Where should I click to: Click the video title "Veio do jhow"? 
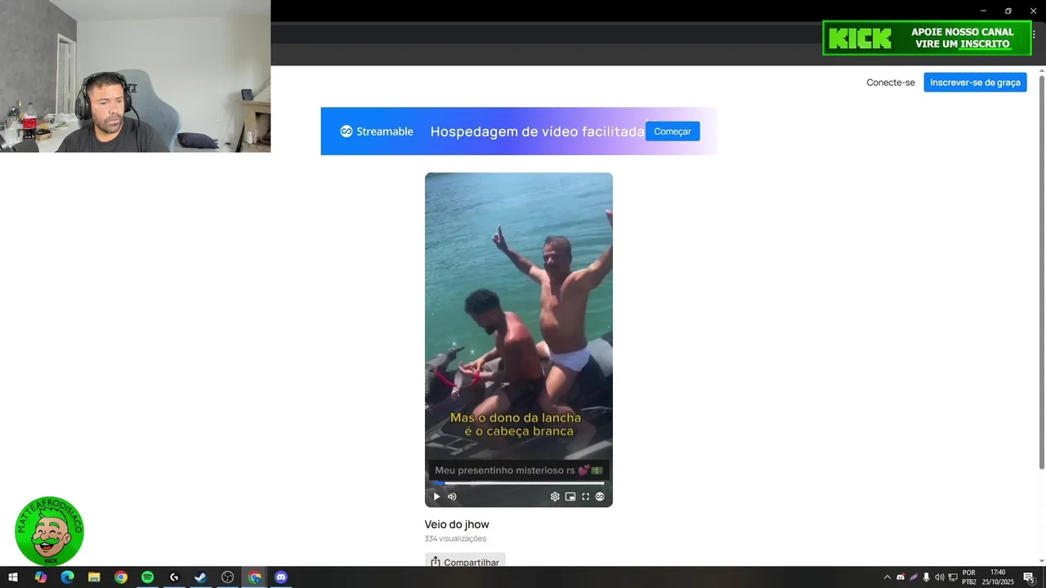[457, 524]
